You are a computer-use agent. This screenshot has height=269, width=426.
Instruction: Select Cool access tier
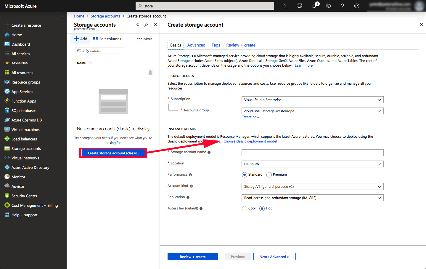245,209
